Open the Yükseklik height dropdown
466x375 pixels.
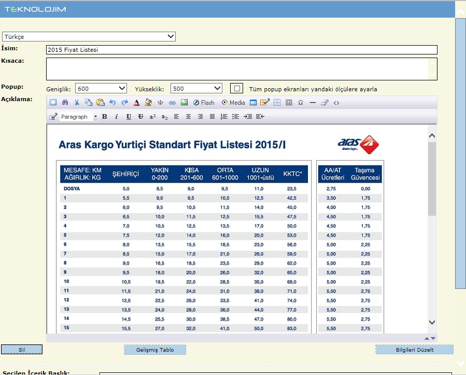[x=196, y=88]
